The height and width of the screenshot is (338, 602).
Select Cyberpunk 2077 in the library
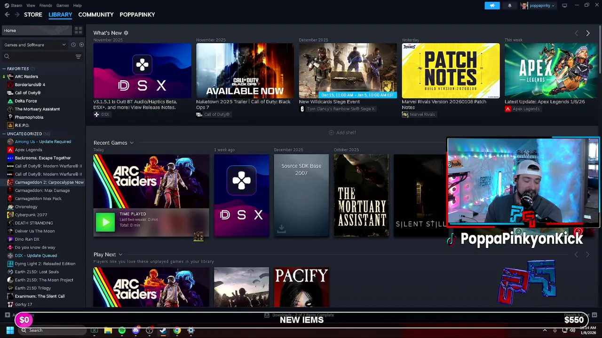coord(31,215)
